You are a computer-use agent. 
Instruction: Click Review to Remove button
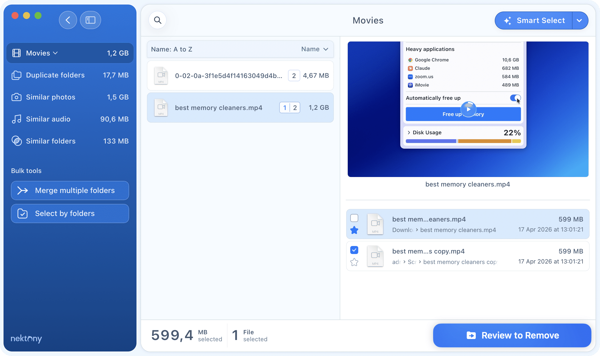(x=512, y=335)
